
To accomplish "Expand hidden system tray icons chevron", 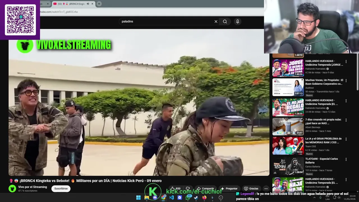I will [x=314, y=198].
